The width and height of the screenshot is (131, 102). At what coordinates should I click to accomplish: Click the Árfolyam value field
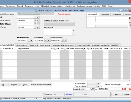tap(81, 94)
